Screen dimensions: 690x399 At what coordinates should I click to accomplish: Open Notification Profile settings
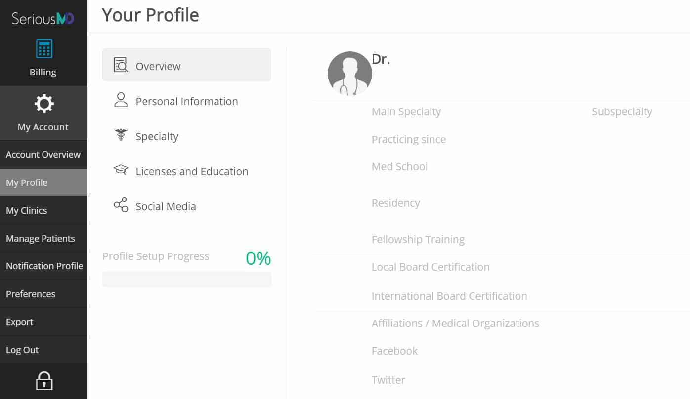[x=43, y=266]
